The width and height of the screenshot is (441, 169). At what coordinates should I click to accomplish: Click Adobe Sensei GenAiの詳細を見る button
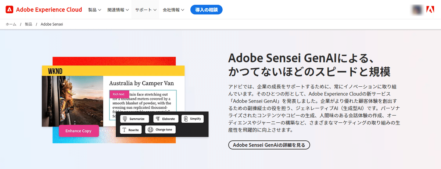pos(269,145)
